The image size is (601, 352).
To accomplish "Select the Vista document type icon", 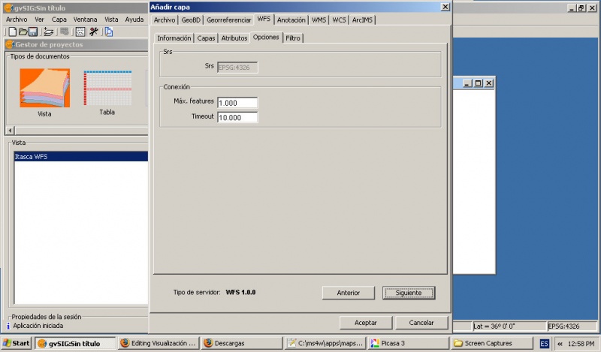I will click(44, 89).
